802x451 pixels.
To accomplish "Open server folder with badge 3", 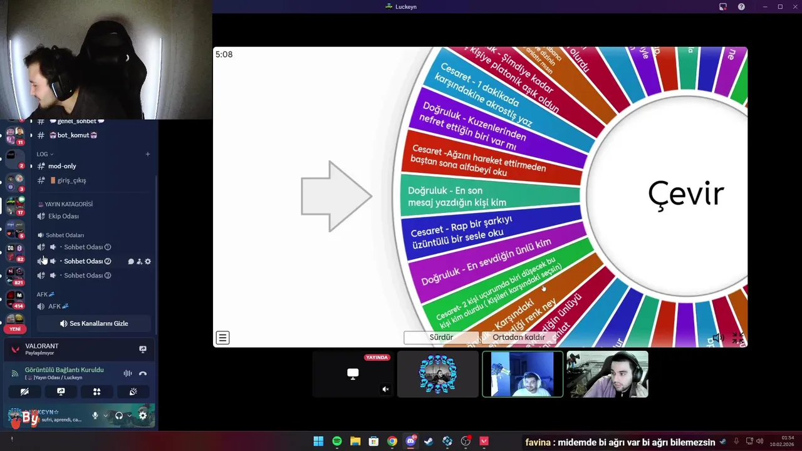I will coord(15,182).
